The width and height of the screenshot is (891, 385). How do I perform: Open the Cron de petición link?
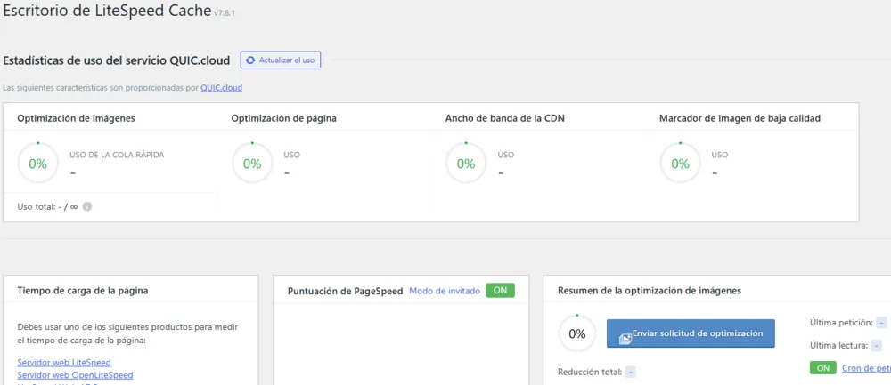point(866,368)
